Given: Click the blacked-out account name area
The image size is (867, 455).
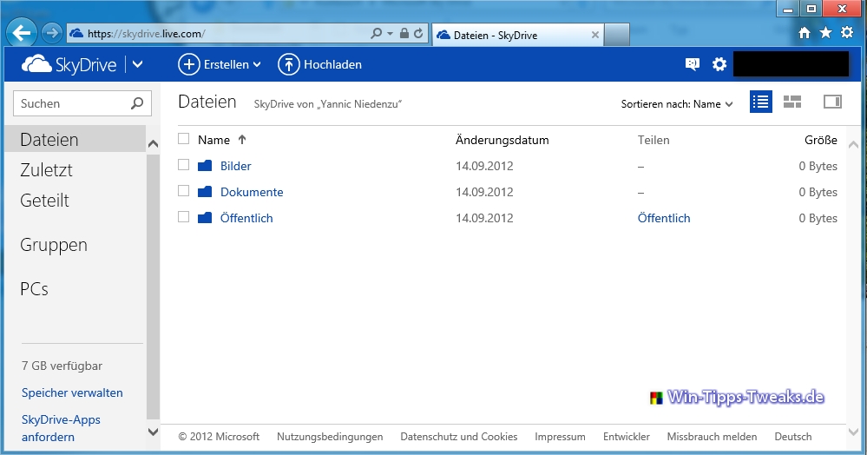Looking at the screenshot, I should tap(791, 63).
